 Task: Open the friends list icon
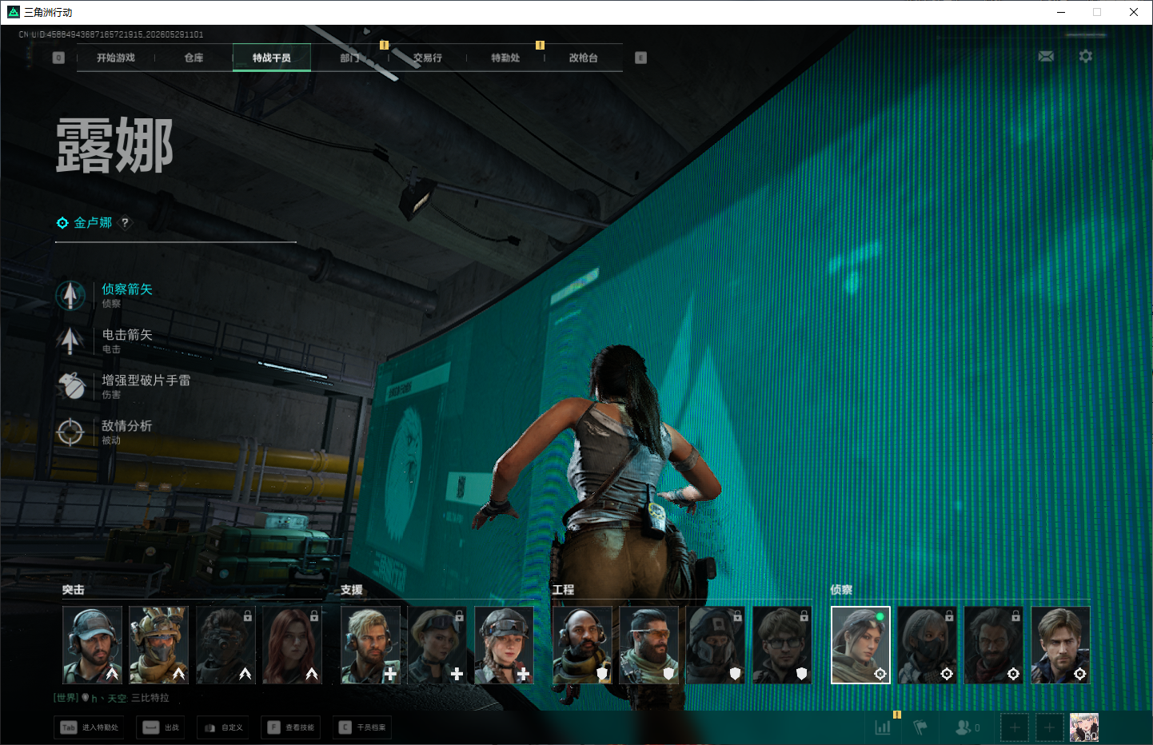[966, 727]
